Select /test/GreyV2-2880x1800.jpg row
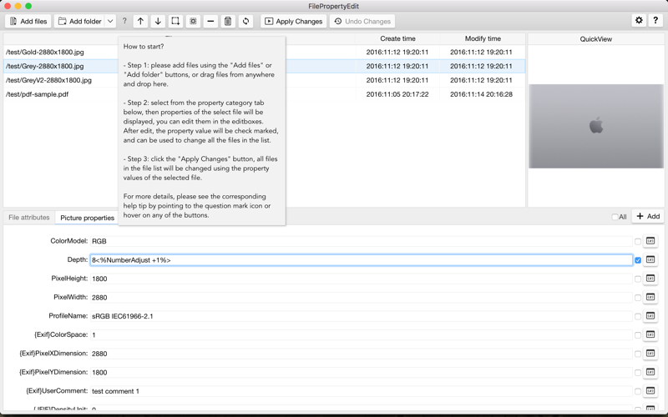The height and width of the screenshot is (417, 668). pyautogui.click(x=264, y=80)
